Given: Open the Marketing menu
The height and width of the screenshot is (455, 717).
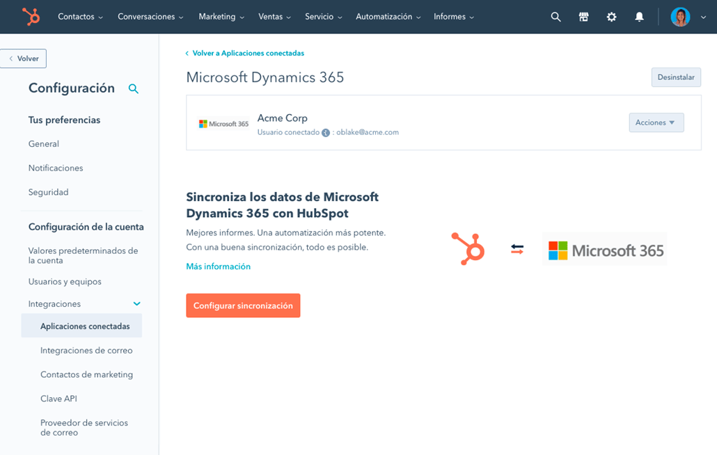Looking at the screenshot, I should click(x=221, y=17).
